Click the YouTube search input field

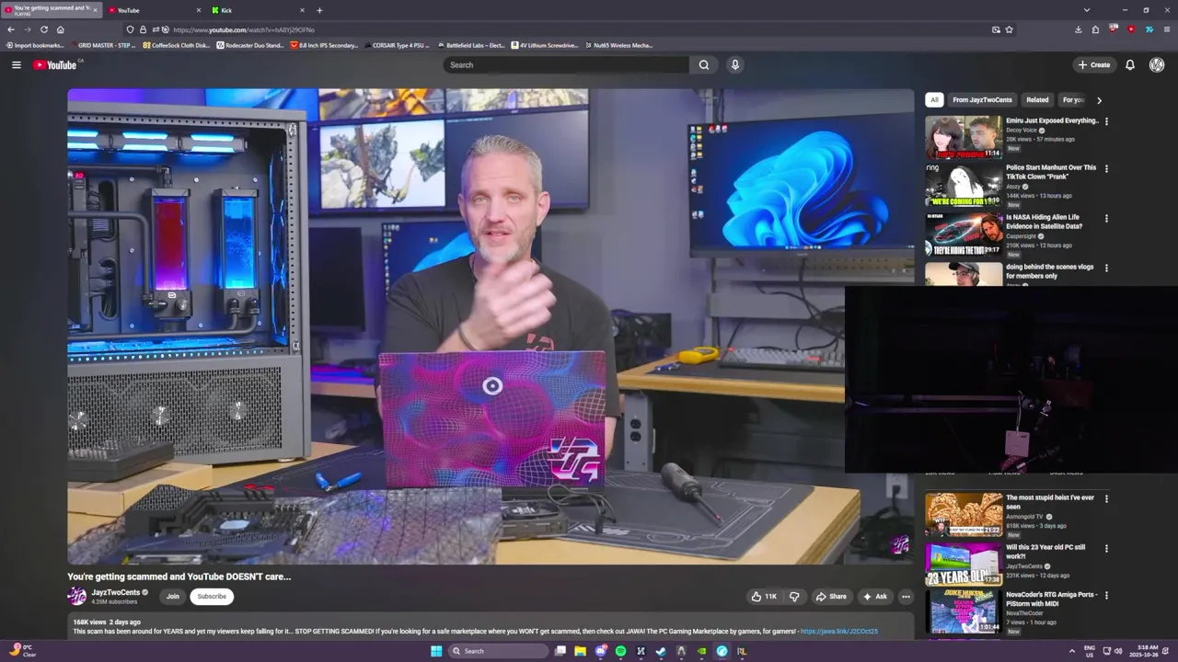566,64
